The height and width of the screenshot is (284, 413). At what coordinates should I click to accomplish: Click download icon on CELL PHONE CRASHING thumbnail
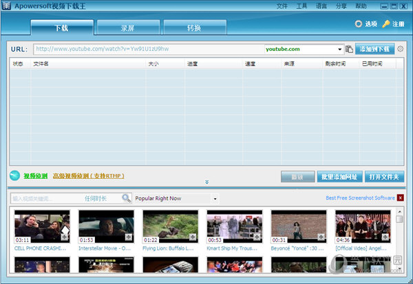pos(65,237)
